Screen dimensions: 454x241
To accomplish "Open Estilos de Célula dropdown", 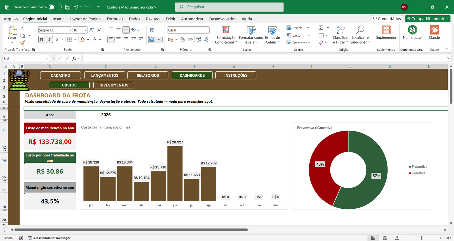I will (272, 35).
